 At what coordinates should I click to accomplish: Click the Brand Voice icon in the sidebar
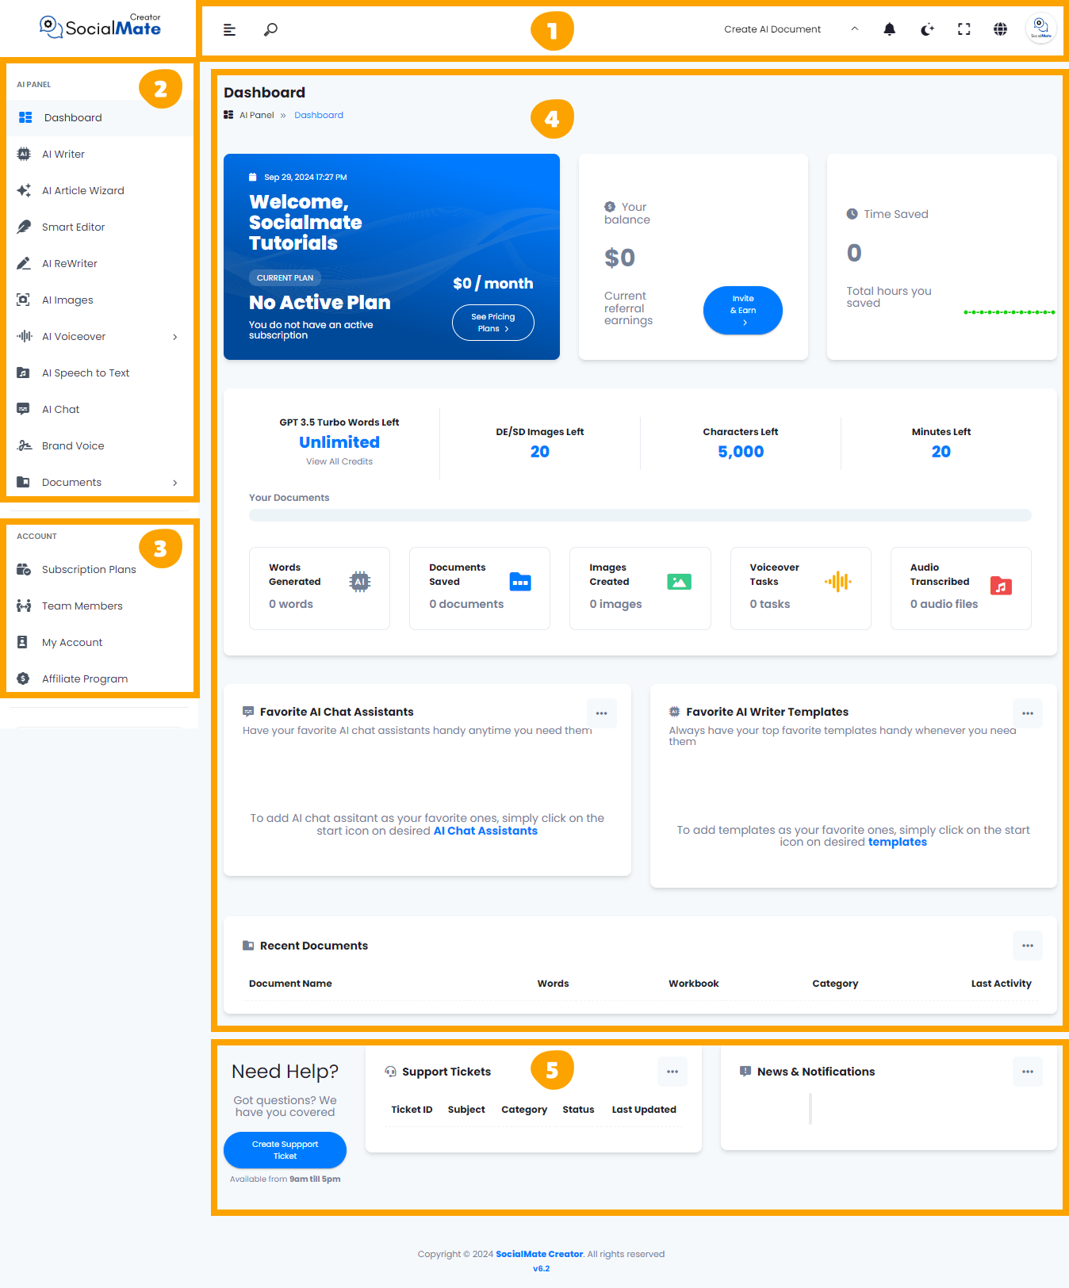click(24, 445)
